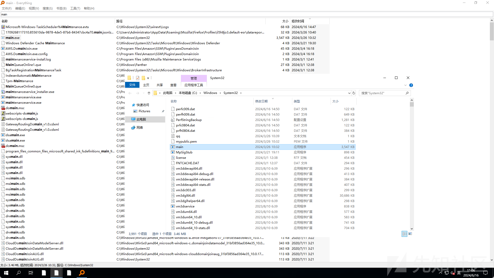Select main.exe icon in Everything results
The height and width of the screenshot is (278, 494).
click(3, 38)
